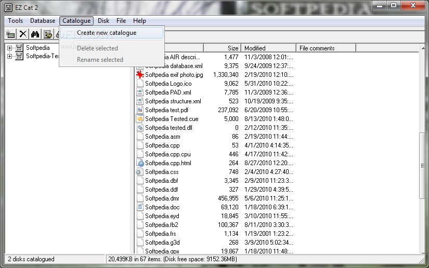Select the file Softpedia.doc
Image resolution: width=429 pixels, height=268 pixels.
(162, 207)
